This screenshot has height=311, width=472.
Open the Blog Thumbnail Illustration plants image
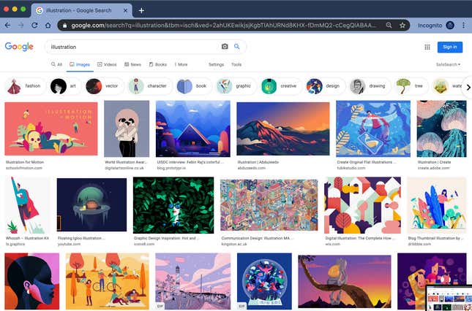(437, 205)
